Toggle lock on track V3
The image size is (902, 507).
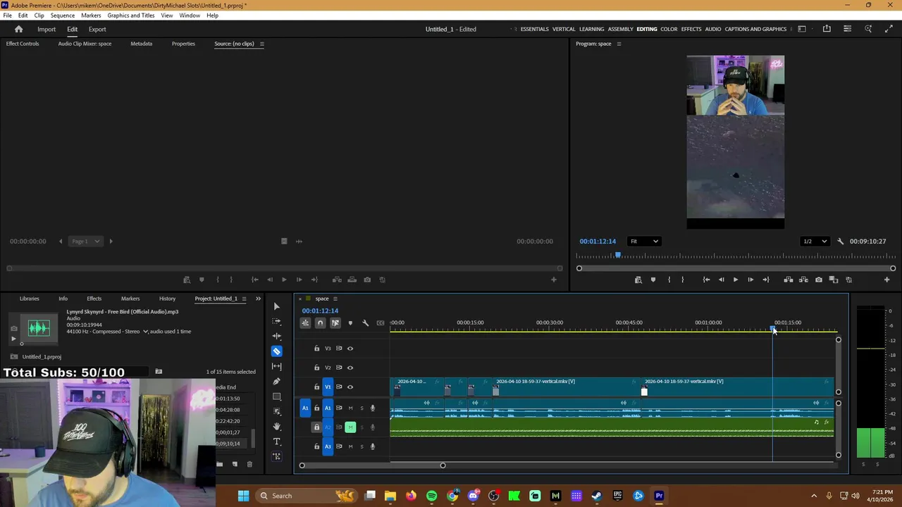(316, 349)
